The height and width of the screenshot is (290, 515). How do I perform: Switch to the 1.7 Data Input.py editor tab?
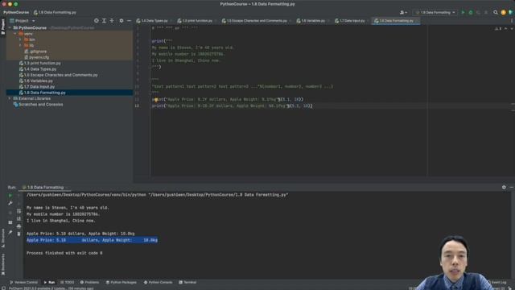click(352, 21)
